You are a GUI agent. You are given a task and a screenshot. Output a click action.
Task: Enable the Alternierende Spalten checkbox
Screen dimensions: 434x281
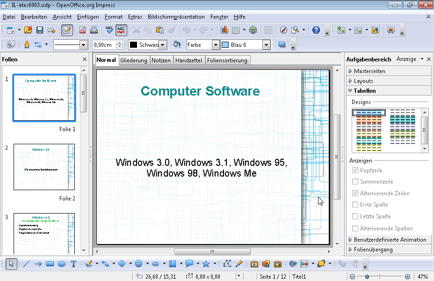[355, 229]
